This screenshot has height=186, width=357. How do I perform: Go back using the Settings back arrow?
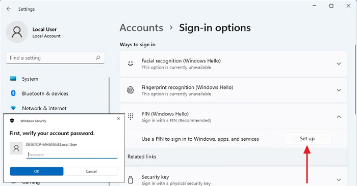coord(9,9)
